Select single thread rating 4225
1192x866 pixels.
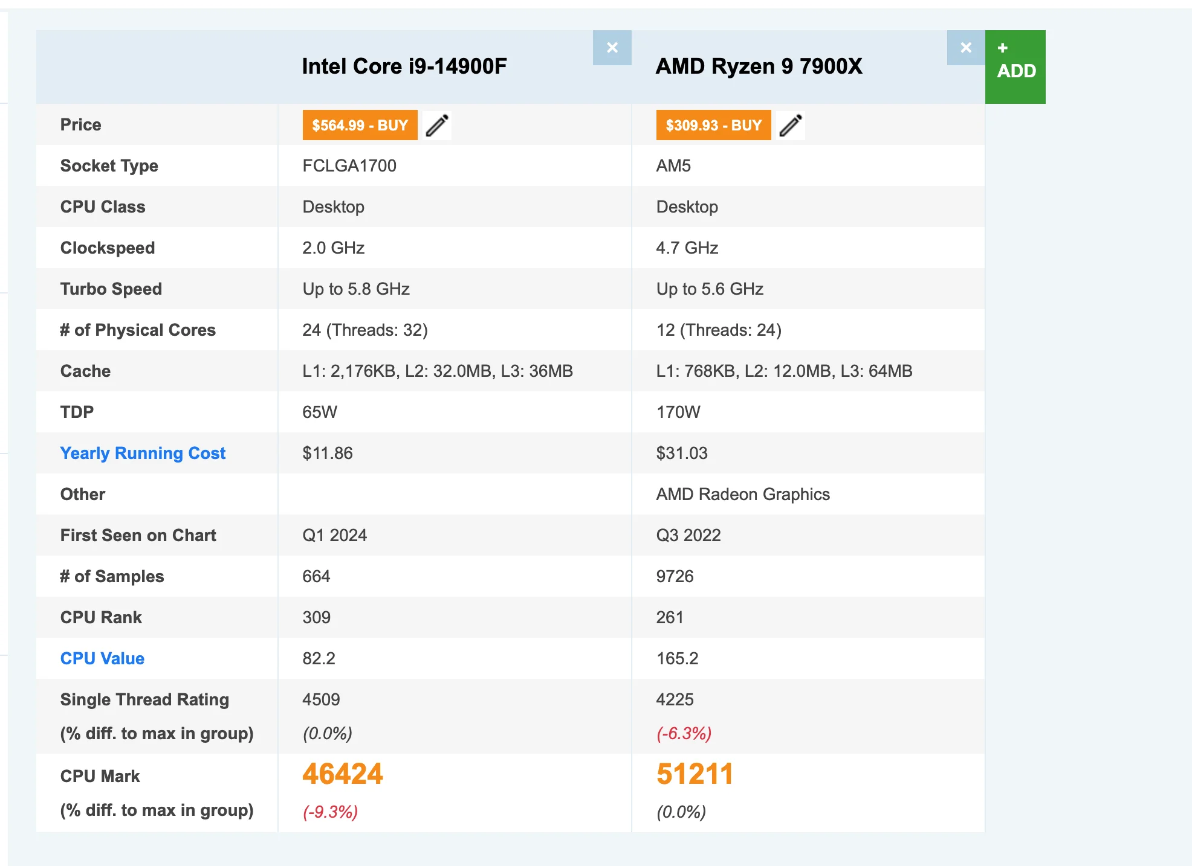(x=675, y=699)
